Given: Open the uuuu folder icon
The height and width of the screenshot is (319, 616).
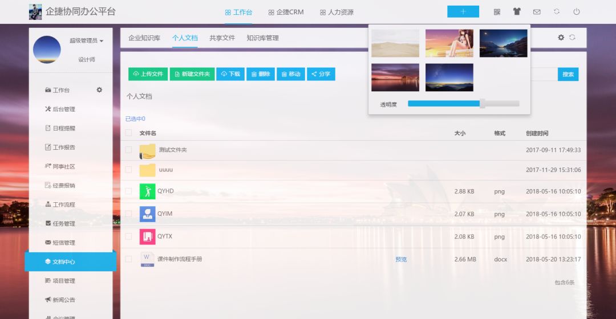Looking at the screenshot, I should [x=147, y=170].
